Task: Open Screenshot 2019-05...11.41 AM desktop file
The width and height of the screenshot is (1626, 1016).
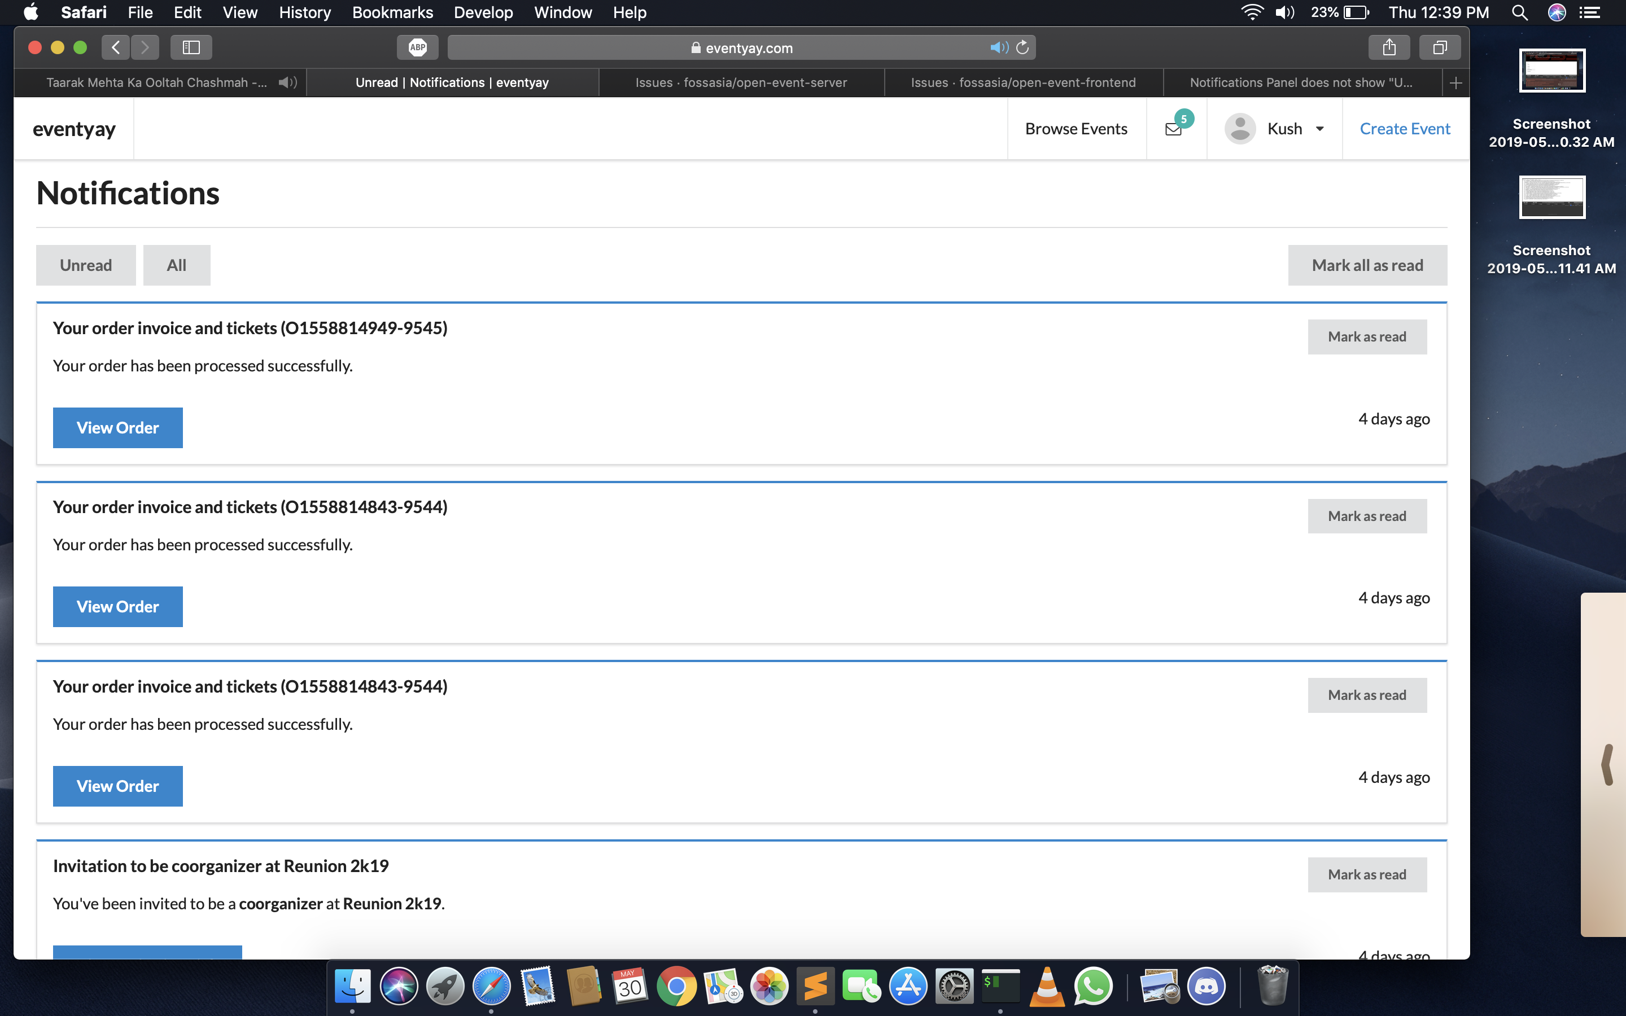Action: [1551, 225]
